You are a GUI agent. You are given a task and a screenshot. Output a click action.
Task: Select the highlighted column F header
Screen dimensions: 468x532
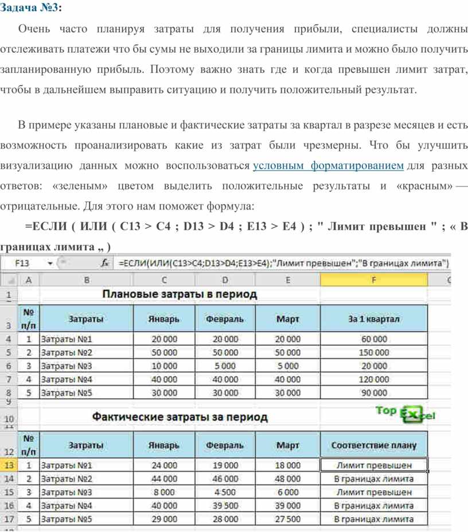374,280
